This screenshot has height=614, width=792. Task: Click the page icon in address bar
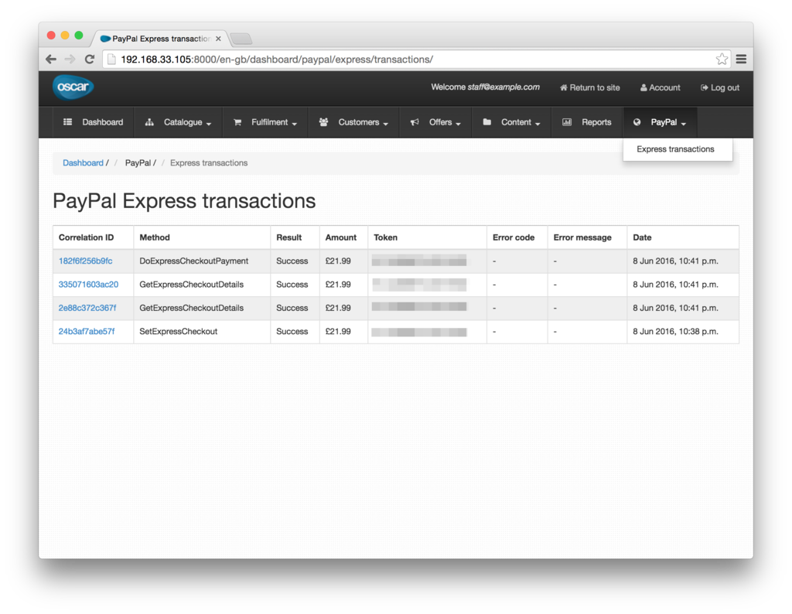click(111, 60)
